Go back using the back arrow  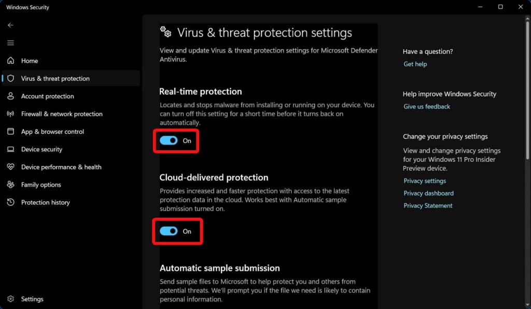[10, 25]
